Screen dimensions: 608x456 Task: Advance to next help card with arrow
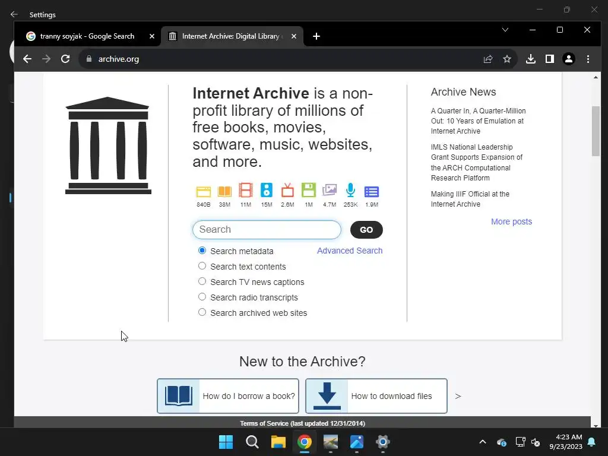tap(458, 396)
